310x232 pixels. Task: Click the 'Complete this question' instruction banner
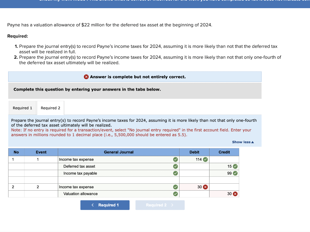coord(135,91)
